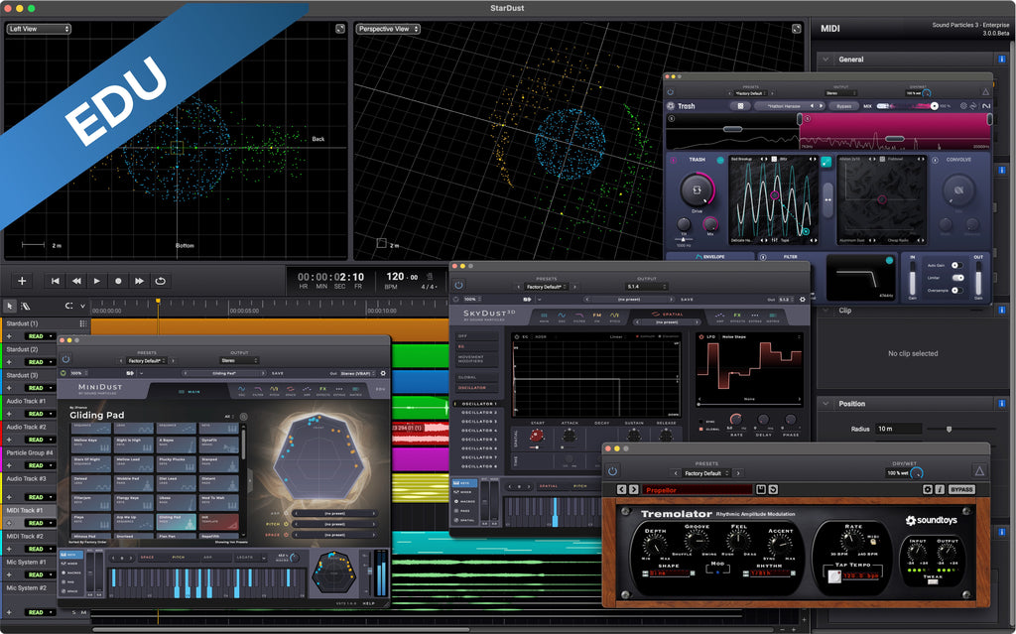The height and width of the screenshot is (634, 1016).
Task: Adjust the Radius slider in Position
Action: 951,429
